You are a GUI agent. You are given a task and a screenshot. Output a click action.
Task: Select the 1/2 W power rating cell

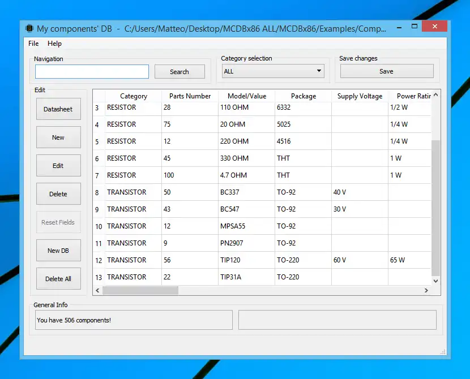410,108
